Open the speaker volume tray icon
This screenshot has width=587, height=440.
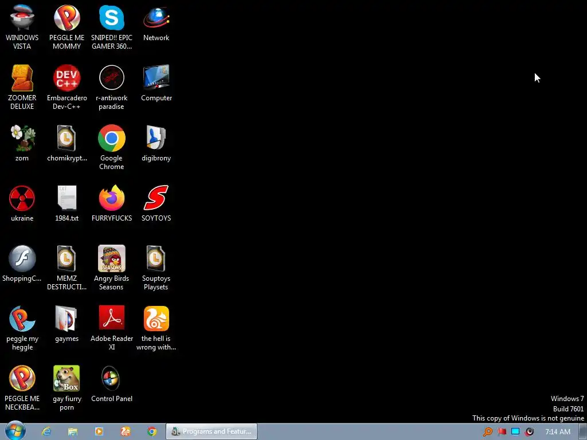coord(529,432)
